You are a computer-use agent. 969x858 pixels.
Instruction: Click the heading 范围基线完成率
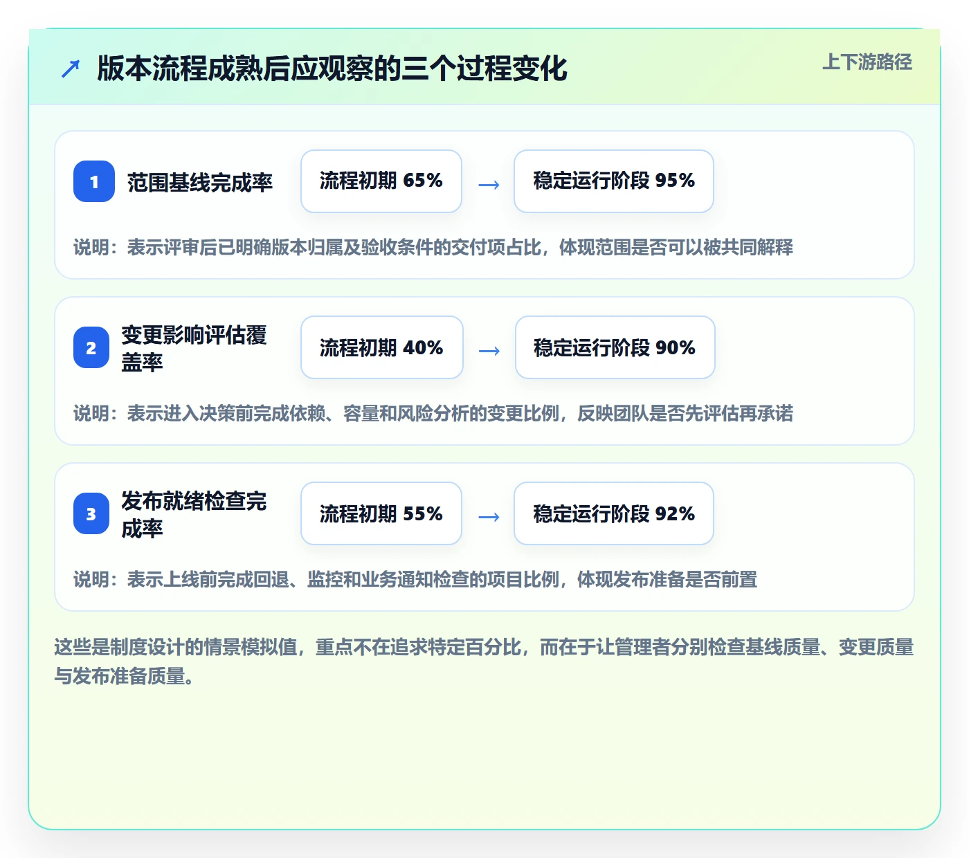click(200, 183)
